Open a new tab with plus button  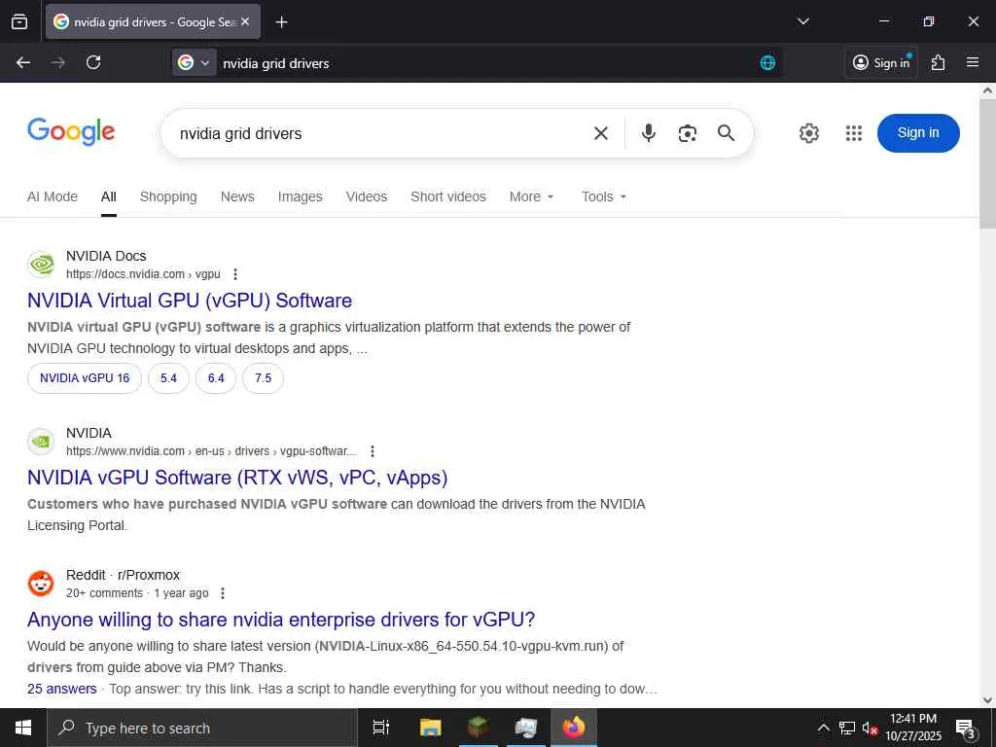click(281, 22)
